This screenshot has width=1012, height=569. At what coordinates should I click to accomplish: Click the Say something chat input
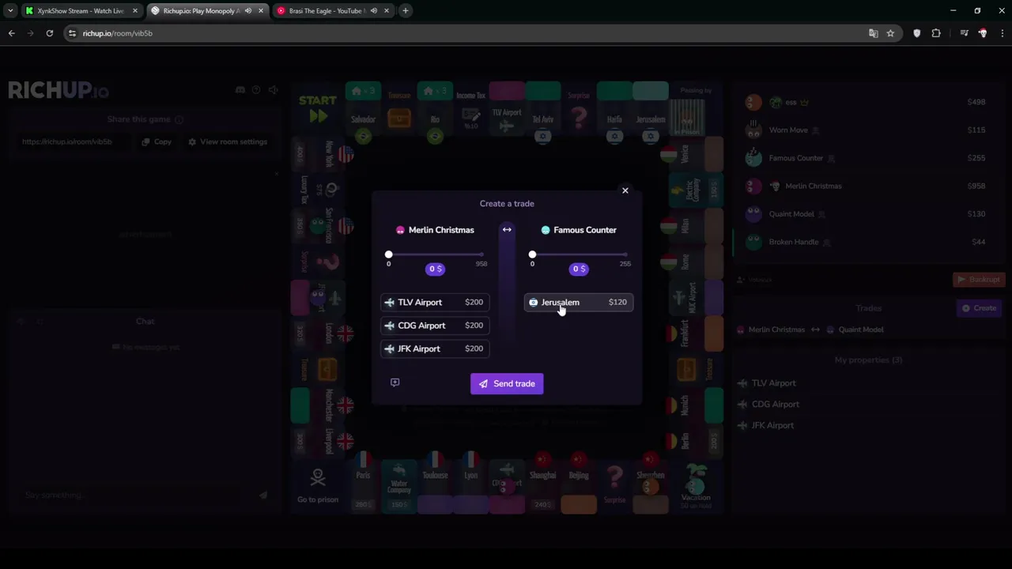tap(134, 495)
